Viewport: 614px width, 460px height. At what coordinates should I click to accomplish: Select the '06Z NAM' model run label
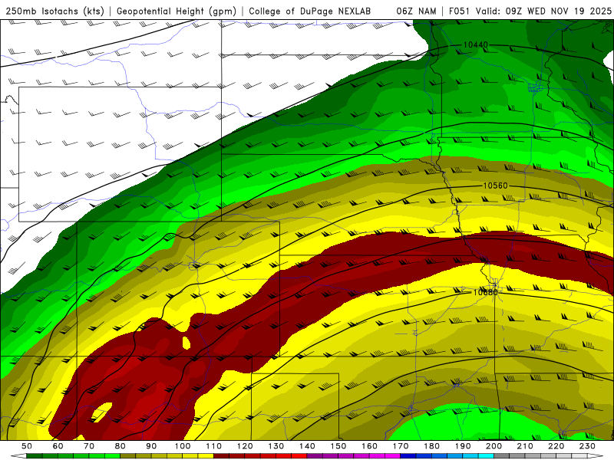click(x=416, y=11)
